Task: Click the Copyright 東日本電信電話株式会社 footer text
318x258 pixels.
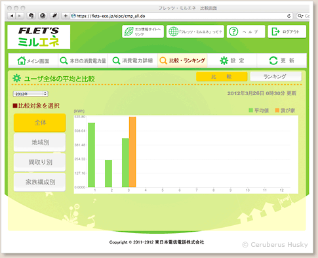Action: 157,242
